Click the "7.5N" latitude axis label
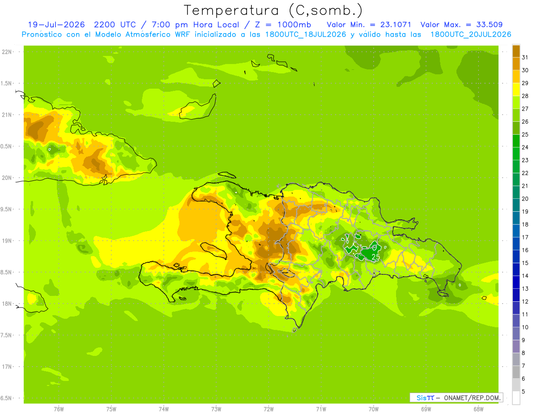The image size is (537, 415). [x=7, y=335]
